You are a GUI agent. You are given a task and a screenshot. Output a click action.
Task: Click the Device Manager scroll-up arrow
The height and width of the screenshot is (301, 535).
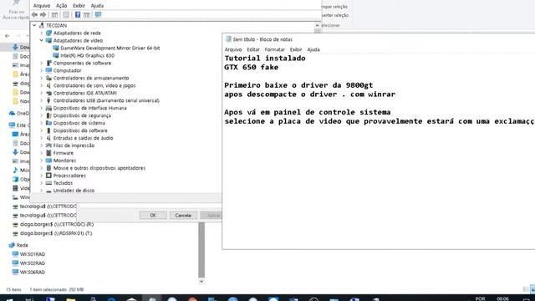tap(317, 25)
